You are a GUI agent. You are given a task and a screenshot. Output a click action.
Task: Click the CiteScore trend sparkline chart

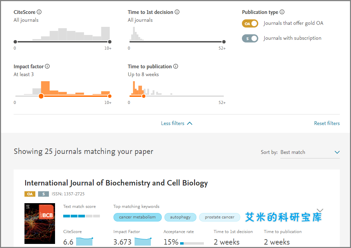(x=85, y=242)
